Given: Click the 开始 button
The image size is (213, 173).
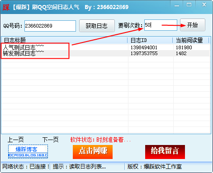Looking at the screenshot, I should tap(193, 25).
